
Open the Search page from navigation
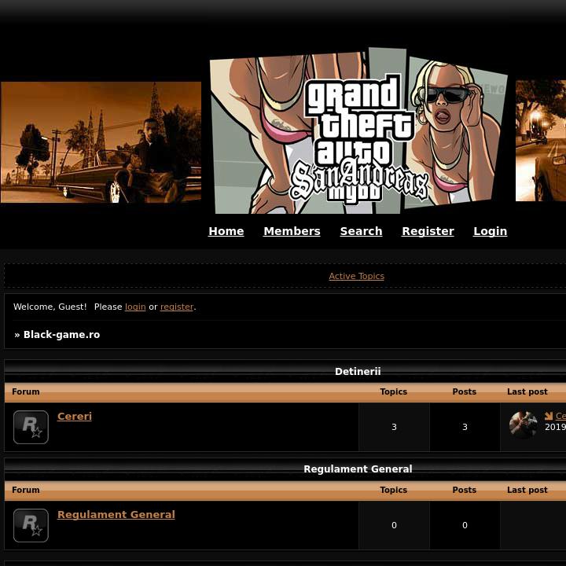tap(361, 231)
